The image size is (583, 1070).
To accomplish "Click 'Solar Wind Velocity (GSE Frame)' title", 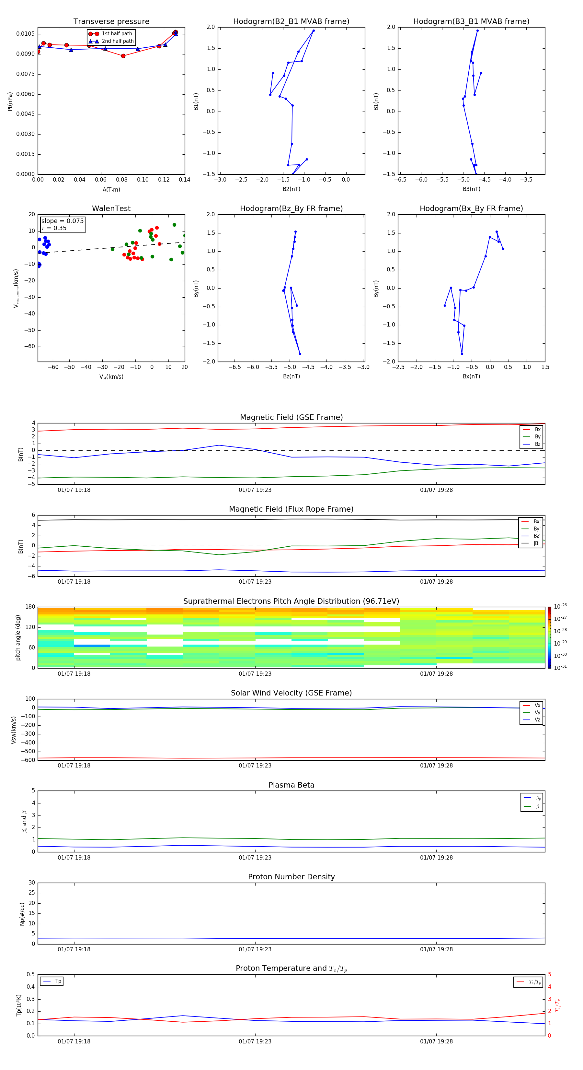I will [x=291, y=693].
